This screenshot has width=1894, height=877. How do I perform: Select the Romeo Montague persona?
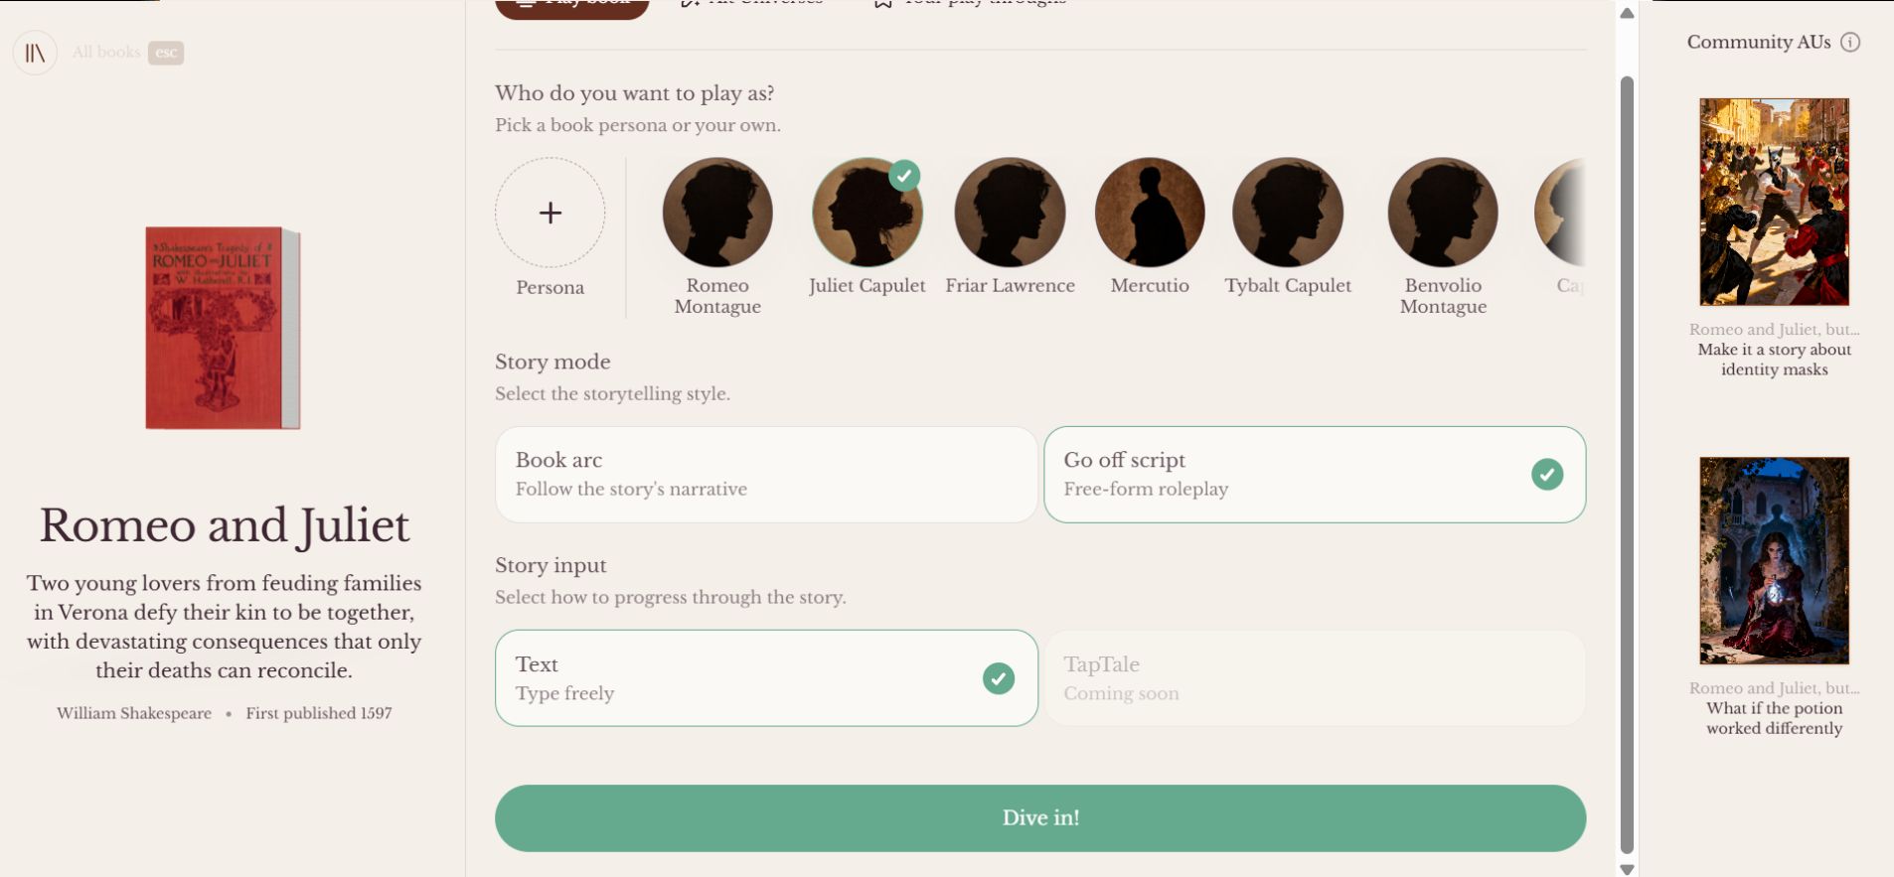[x=717, y=213]
